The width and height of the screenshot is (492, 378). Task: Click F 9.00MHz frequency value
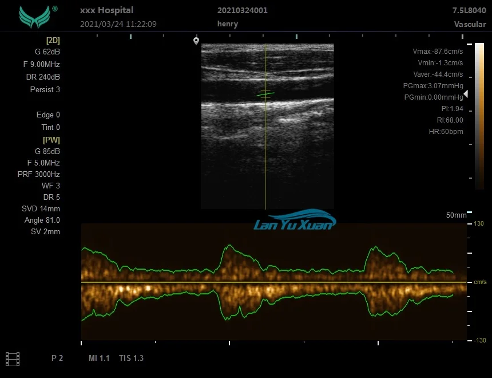pyautogui.click(x=41, y=64)
